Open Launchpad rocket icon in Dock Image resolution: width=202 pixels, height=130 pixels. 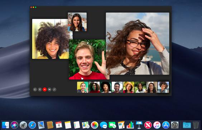(x=23, y=125)
